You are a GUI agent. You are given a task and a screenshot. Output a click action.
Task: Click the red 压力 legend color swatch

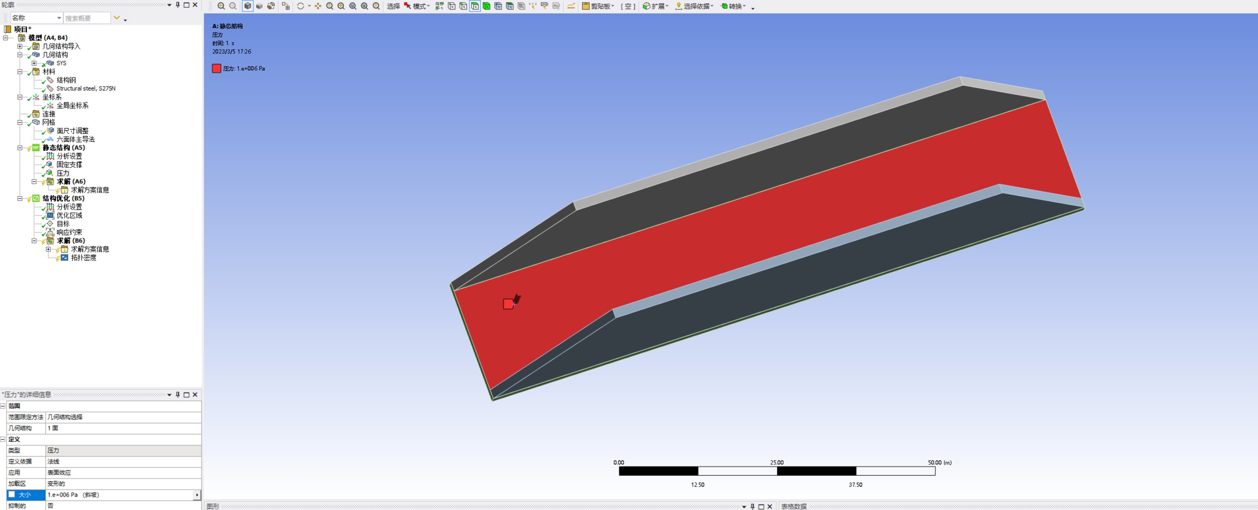click(217, 68)
